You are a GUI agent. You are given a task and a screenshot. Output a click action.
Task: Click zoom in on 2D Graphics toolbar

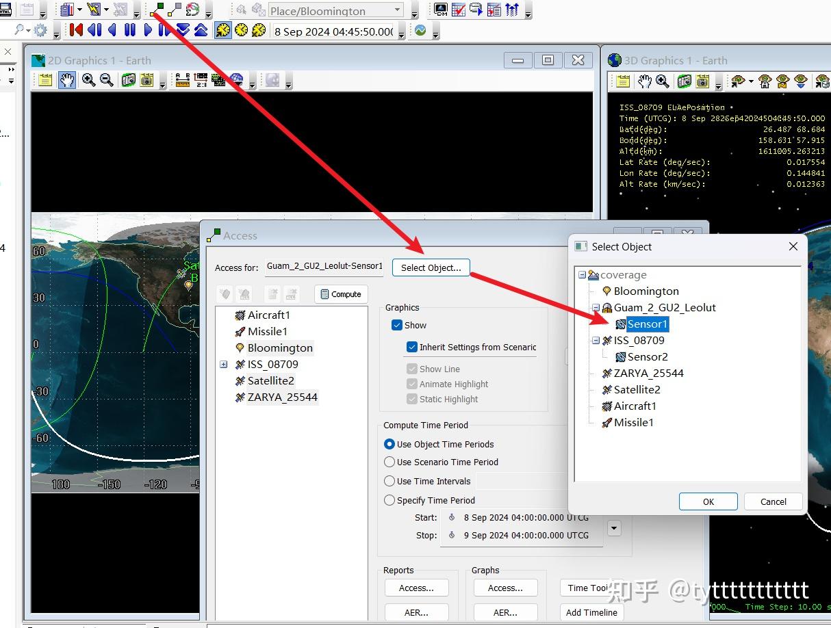(x=88, y=80)
